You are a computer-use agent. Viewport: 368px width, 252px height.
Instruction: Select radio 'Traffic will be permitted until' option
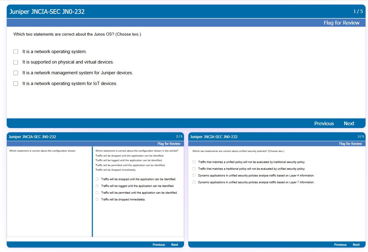(97, 193)
